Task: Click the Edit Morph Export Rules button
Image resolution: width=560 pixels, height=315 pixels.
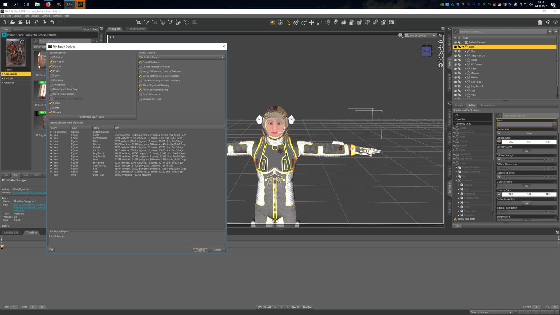Action: pyautogui.click(x=92, y=117)
